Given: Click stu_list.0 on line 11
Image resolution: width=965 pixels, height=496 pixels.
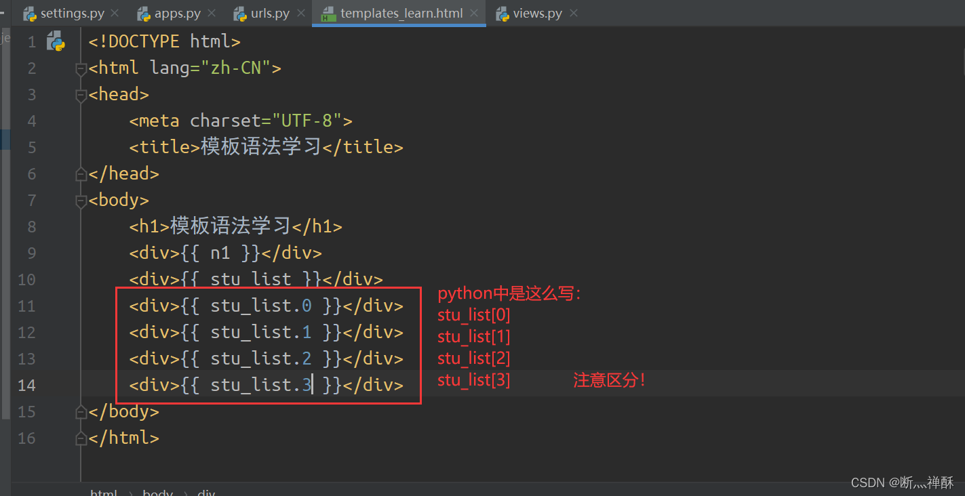Looking at the screenshot, I should (x=261, y=306).
